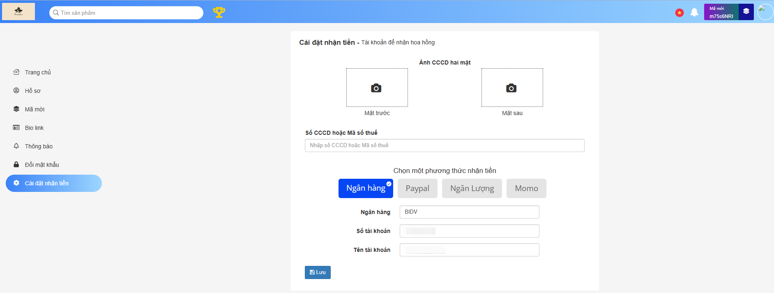Open Mã mời sidebar item
774x293 pixels.
(35, 109)
